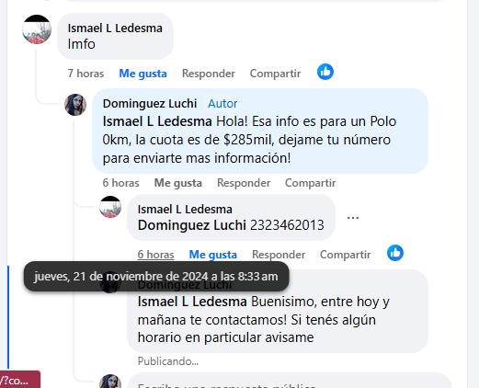Image resolution: width=479 pixels, height=388 pixels.
Task: Open Ismael L Ledesma profile name on Imfo comment
Action: tap(115, 29)
